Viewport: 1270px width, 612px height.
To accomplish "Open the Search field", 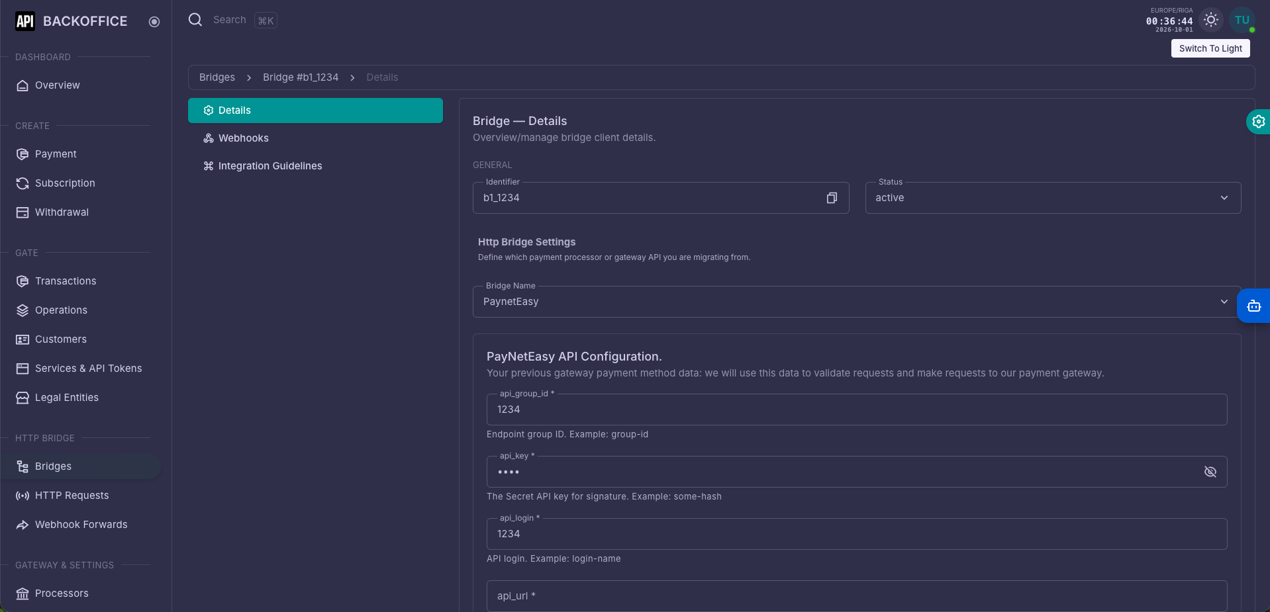I will (230, 20).
